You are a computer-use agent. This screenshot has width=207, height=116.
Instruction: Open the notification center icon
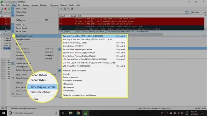[x=202, y=113]
